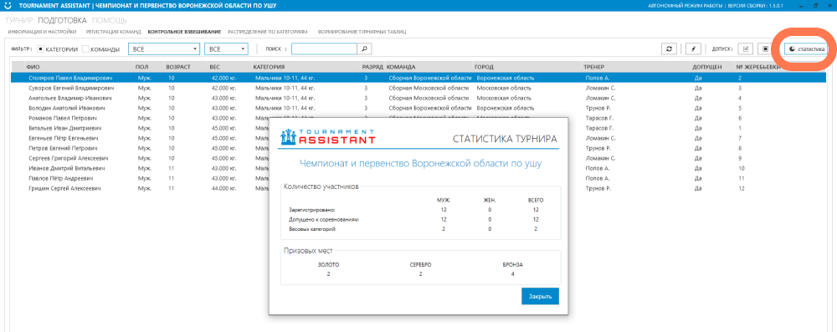Click the ЗОЛОТО heading in dialog

click(x=328, y=265)
